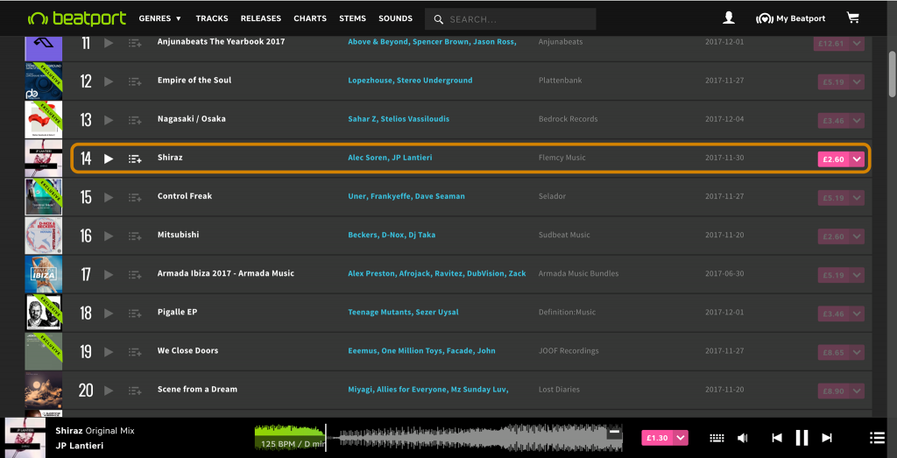Open artist Teenage Mutants

378,312
